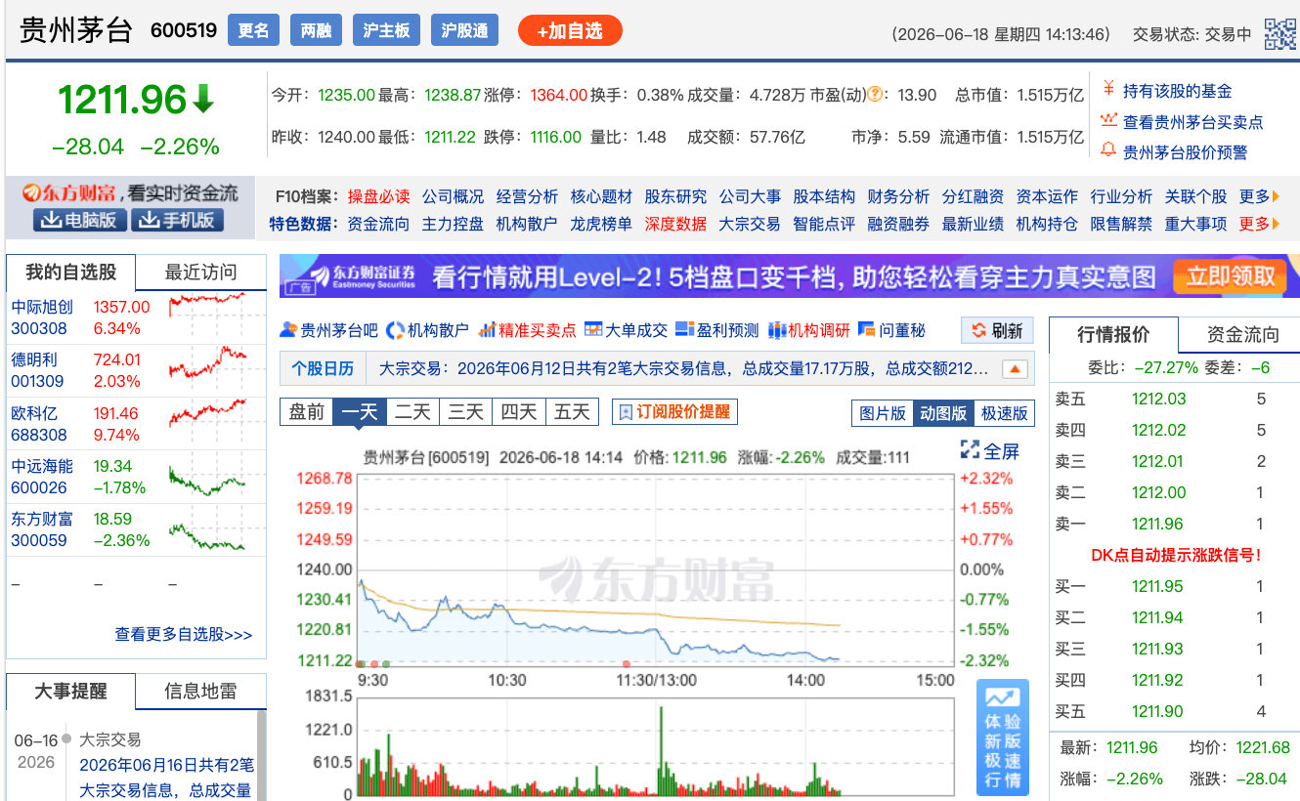Select the 五天 chart period
The height and width of the screenshot is (801, 1300).
(572, 412)
